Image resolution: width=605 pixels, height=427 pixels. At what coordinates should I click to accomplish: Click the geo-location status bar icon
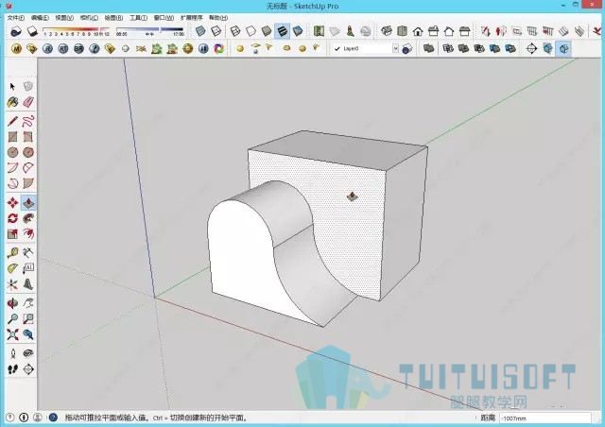(x=10, y=417)
